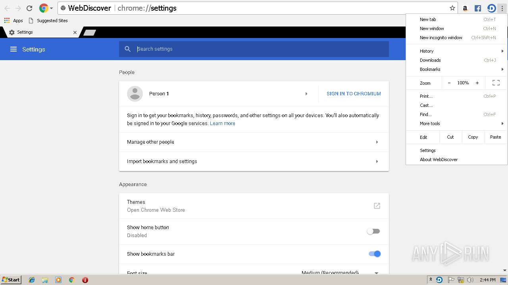508x285 pixels.
Task: Open the Action Center flag icon
Action: tap(451, 280)
